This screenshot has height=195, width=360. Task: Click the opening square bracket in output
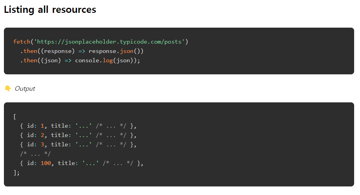[15, 117]
